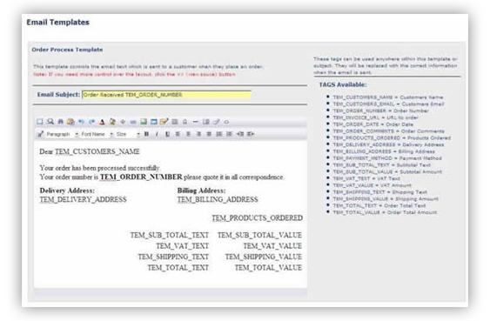Align text right
This screenshot has height=321, width=490.
click(x=198, y=134)
